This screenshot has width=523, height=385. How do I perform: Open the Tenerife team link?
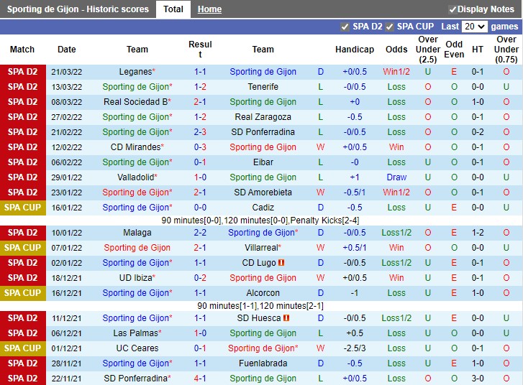(263, 87)
